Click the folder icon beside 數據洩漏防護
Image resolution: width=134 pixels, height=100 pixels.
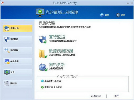[x=43, y=54]
